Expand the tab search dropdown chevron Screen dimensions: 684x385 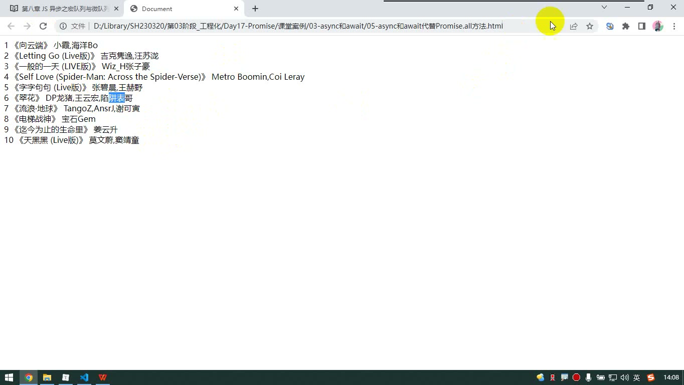(604, 7)
